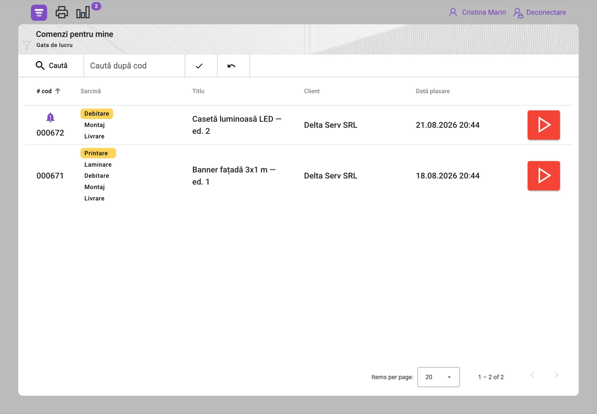Open the purple task list icon
This screenshot has height=414, width=597.
[x=39, y=13]
